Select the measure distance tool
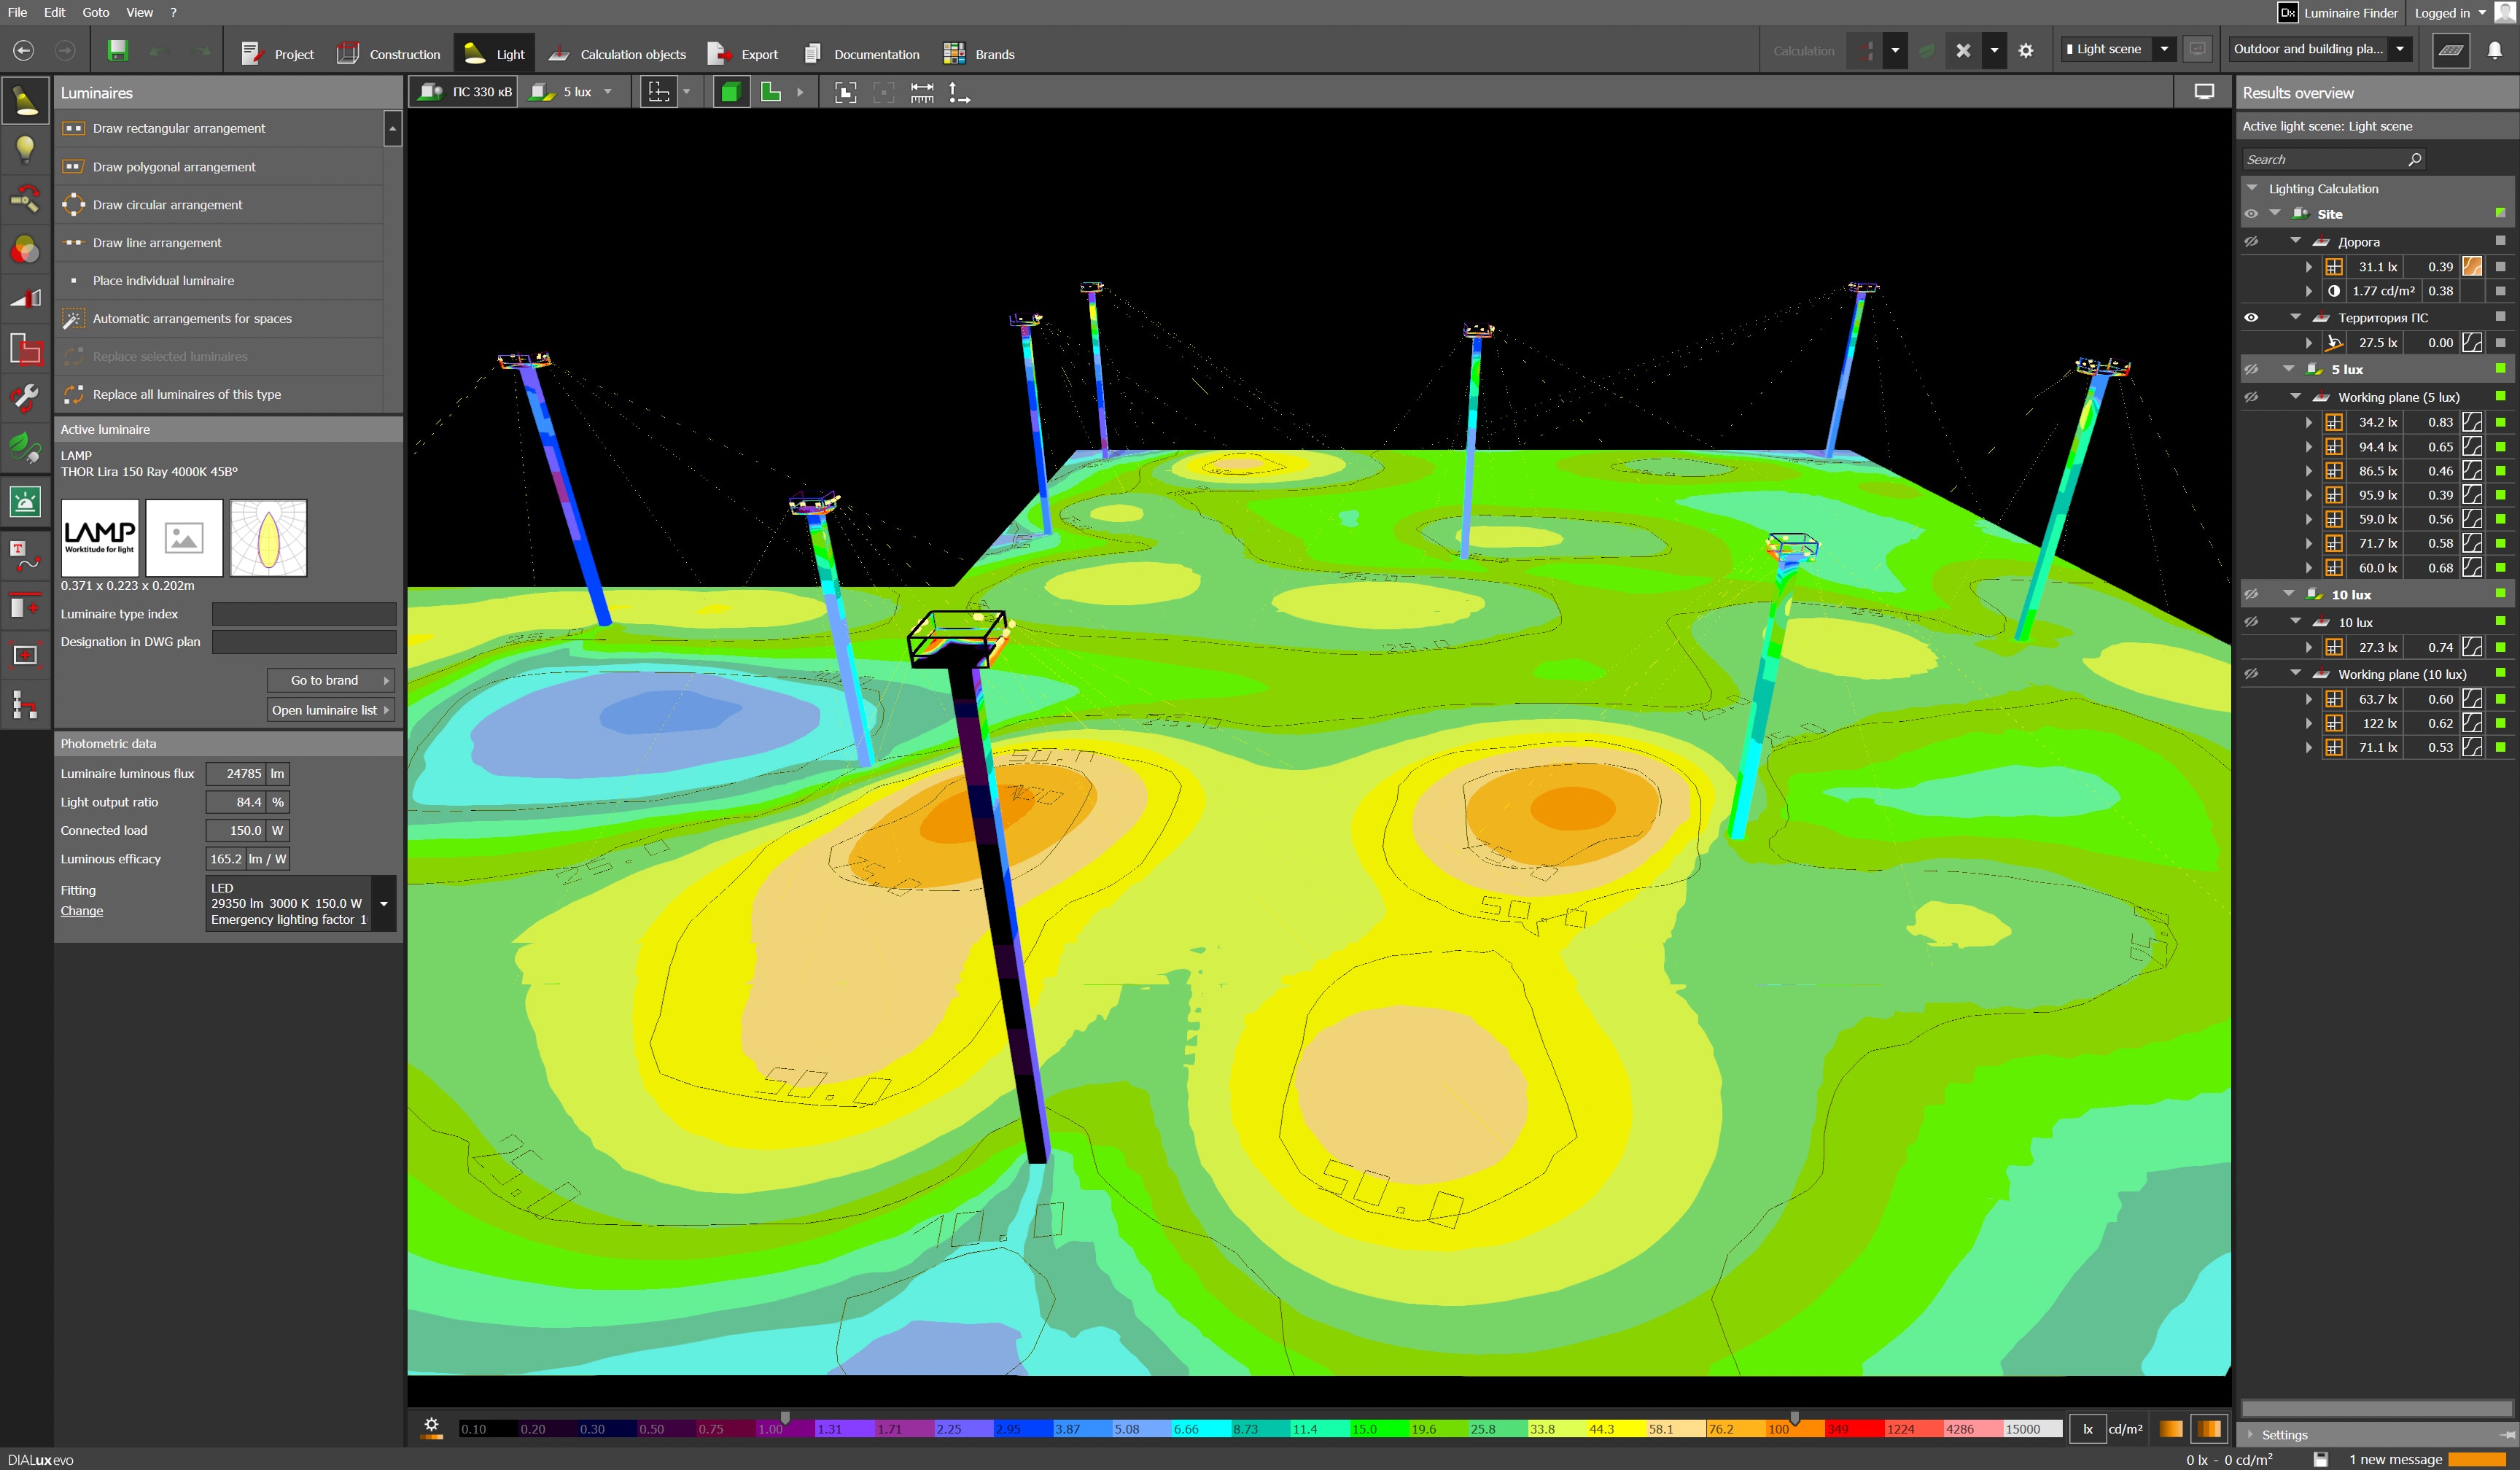The height and width of the screenshot is (1470, 2520). (922, 92)
